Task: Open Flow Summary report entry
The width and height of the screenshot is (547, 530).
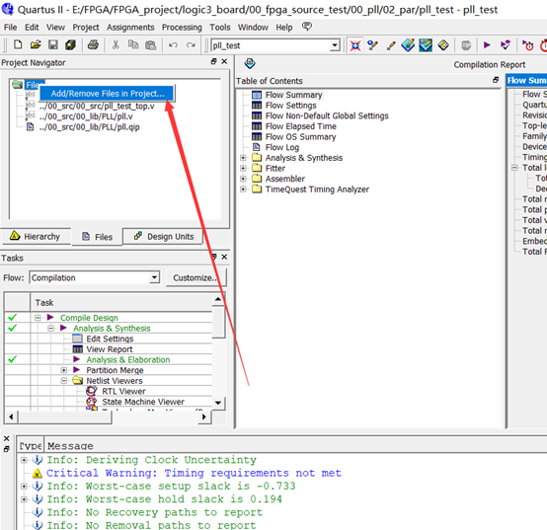Action: pyautogui.click(x=293, y=95)
